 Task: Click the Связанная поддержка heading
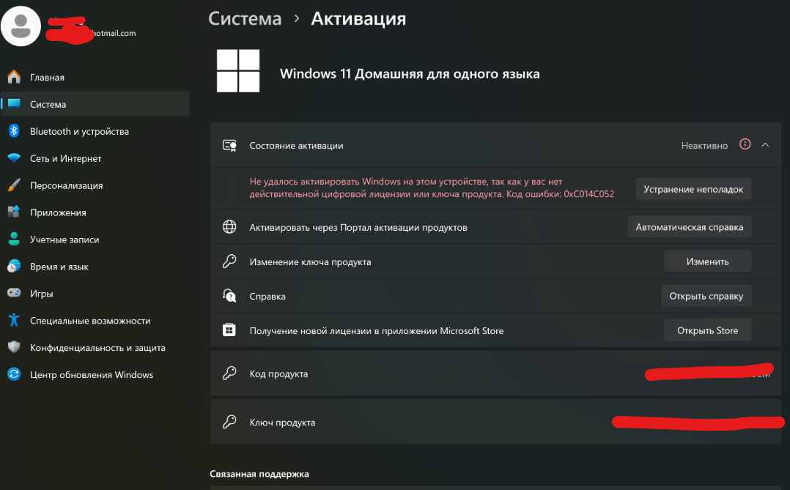click(x=259, y=473)
